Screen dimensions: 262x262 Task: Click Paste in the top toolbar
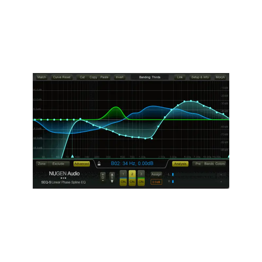(x=104, y=77)
